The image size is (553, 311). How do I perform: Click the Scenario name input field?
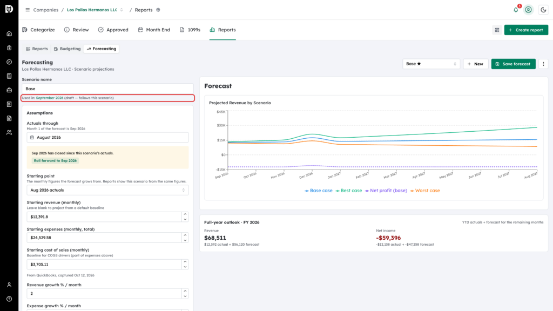(x=107, y=89)
